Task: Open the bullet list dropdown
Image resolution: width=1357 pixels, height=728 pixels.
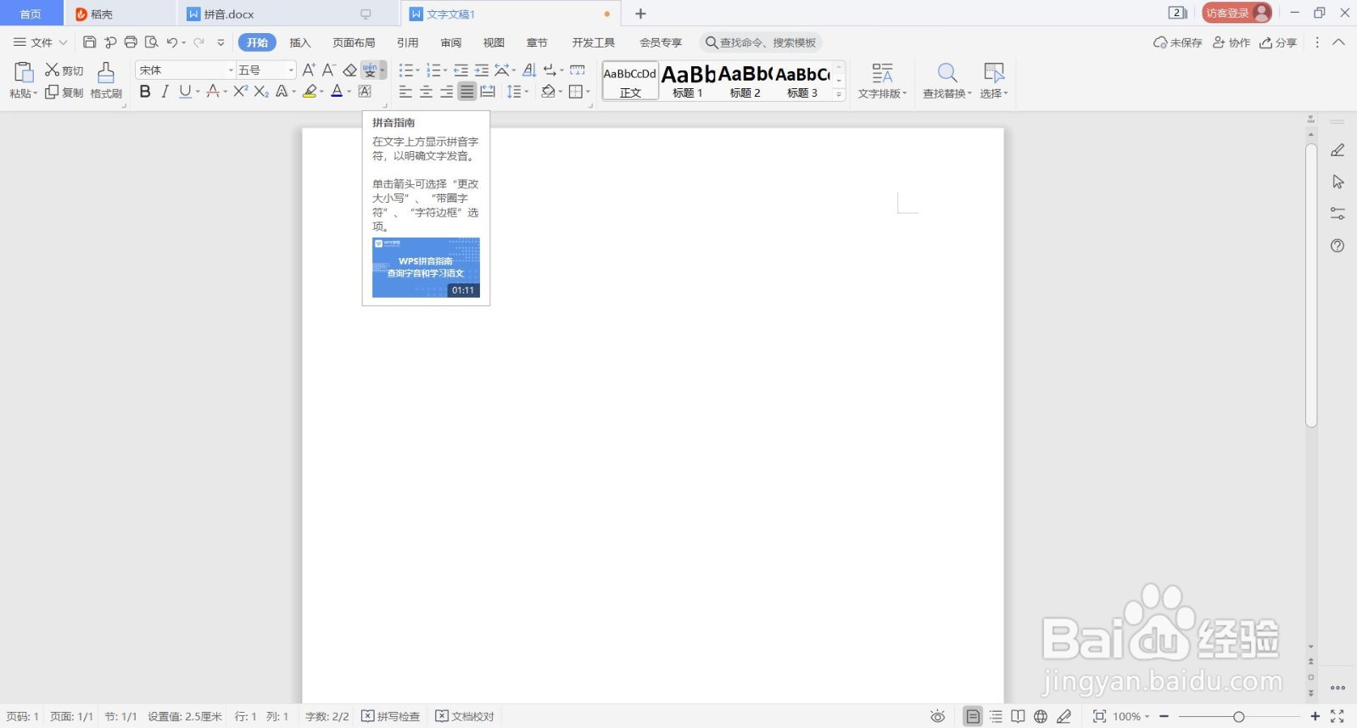Action: [x=417, y=70]
